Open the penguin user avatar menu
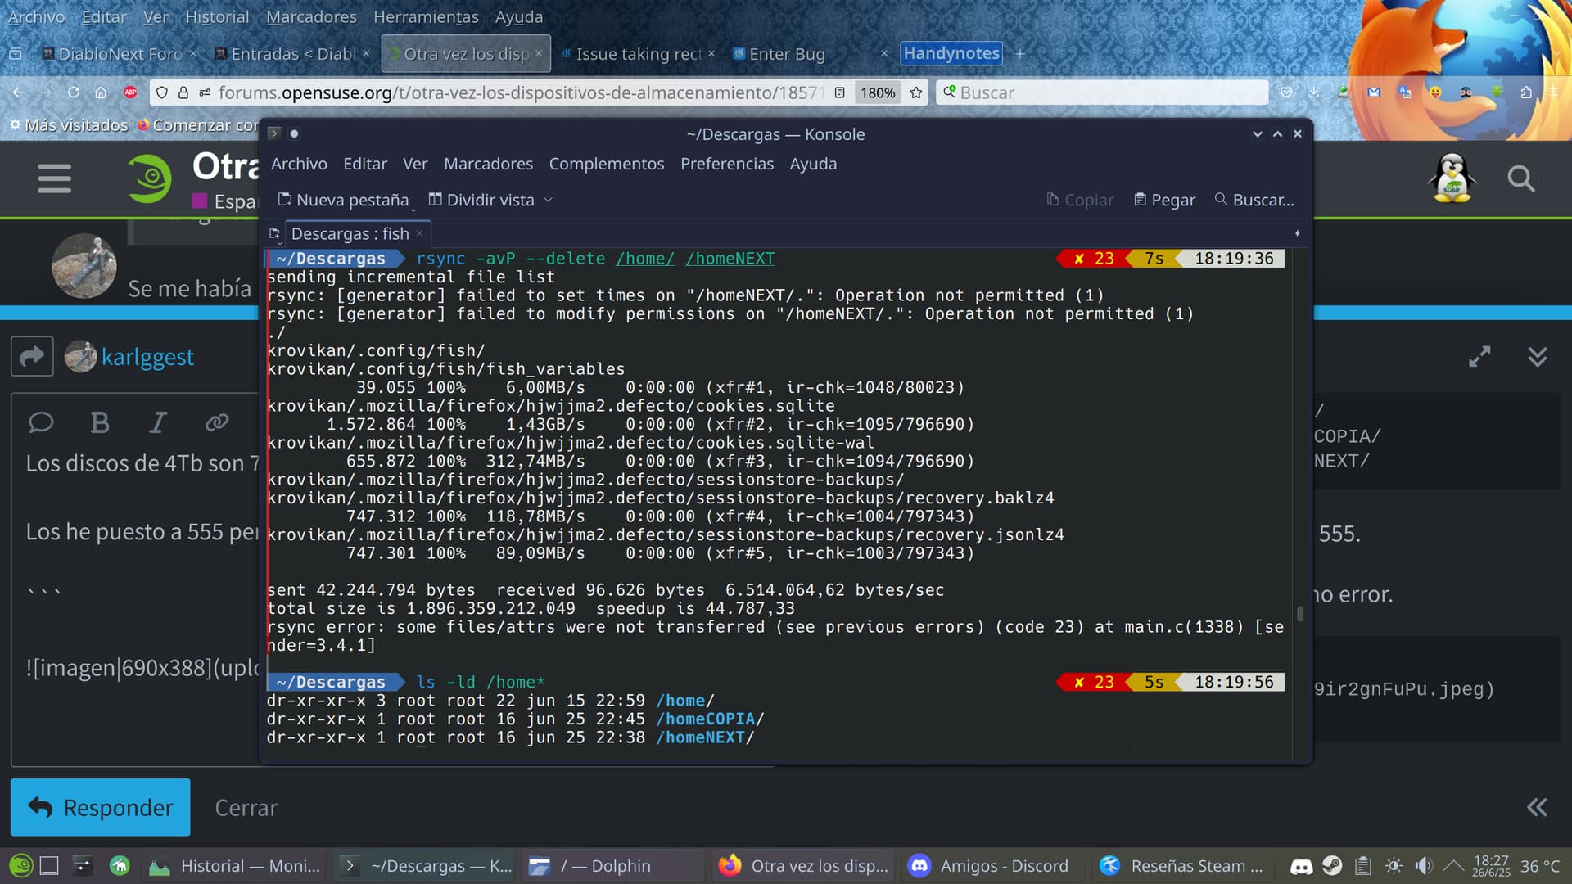This screenshot has height=884, width=1572. (x=1452, y=178)
